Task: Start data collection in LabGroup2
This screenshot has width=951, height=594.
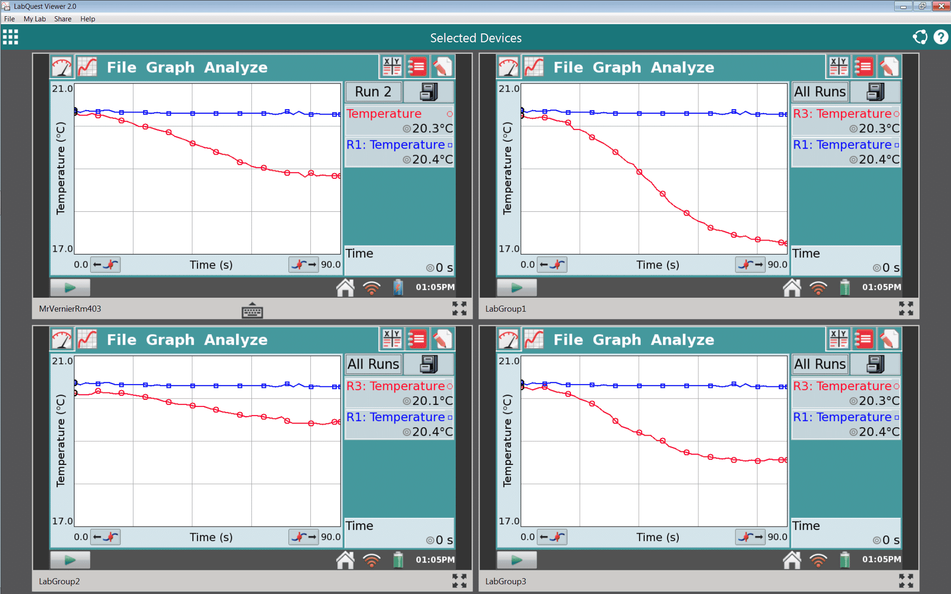Action: tap(70, 560)
